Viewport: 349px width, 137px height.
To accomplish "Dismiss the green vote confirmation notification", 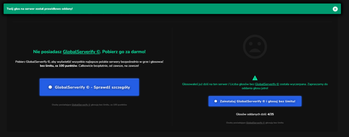I will 335,9.
